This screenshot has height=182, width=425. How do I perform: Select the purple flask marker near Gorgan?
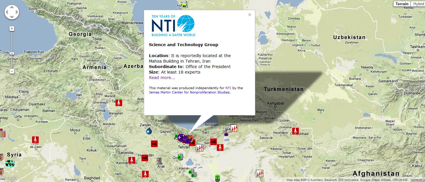click(x=226, y=132)
